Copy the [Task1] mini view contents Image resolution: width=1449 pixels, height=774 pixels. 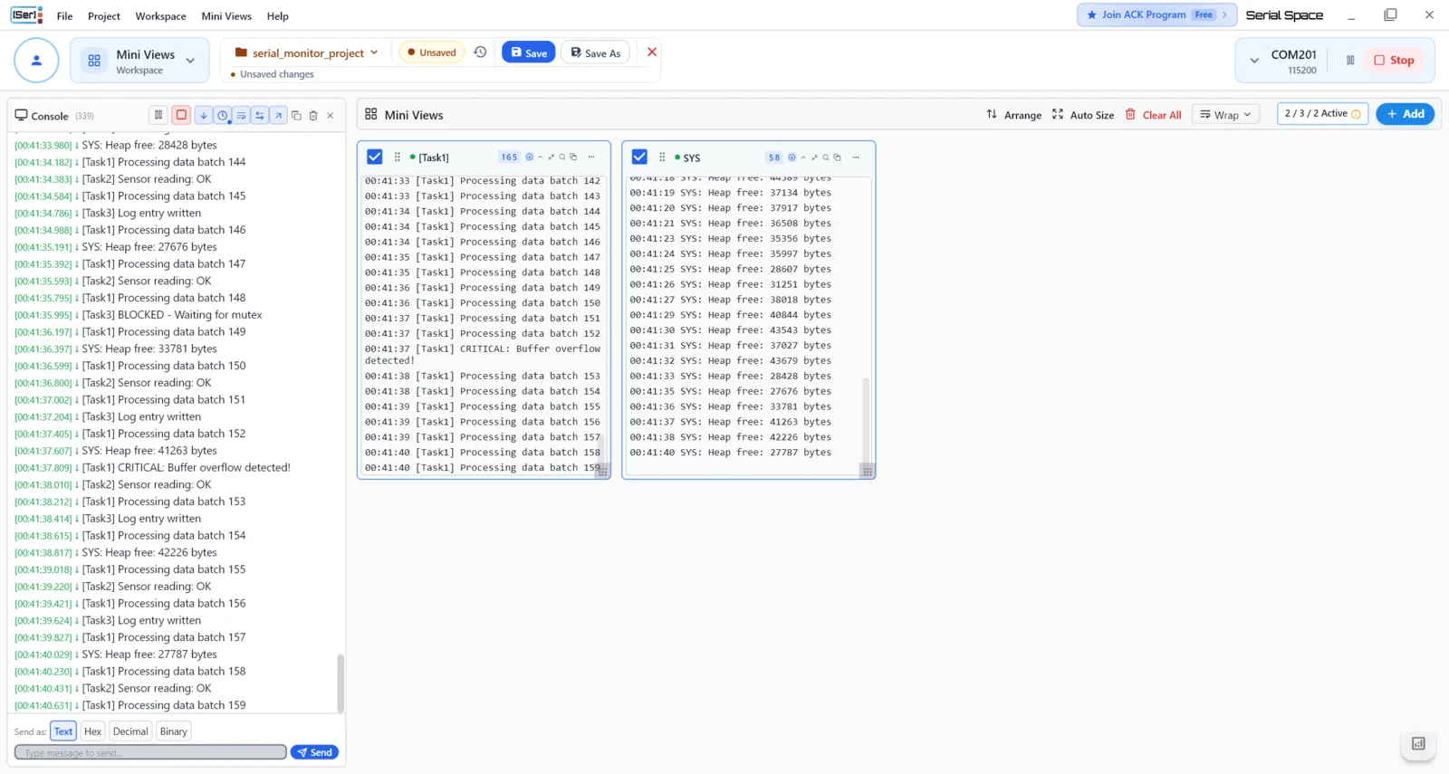tap(573, 158)
